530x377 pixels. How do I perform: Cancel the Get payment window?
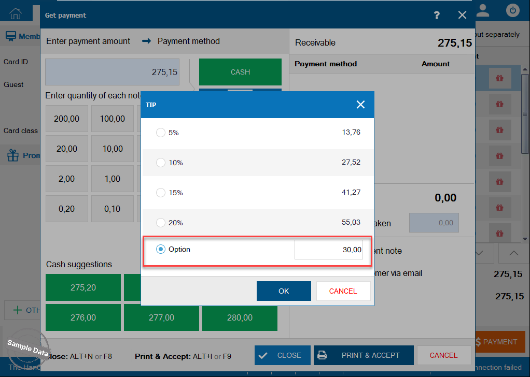pyautogui.click(x=443, y=355)
